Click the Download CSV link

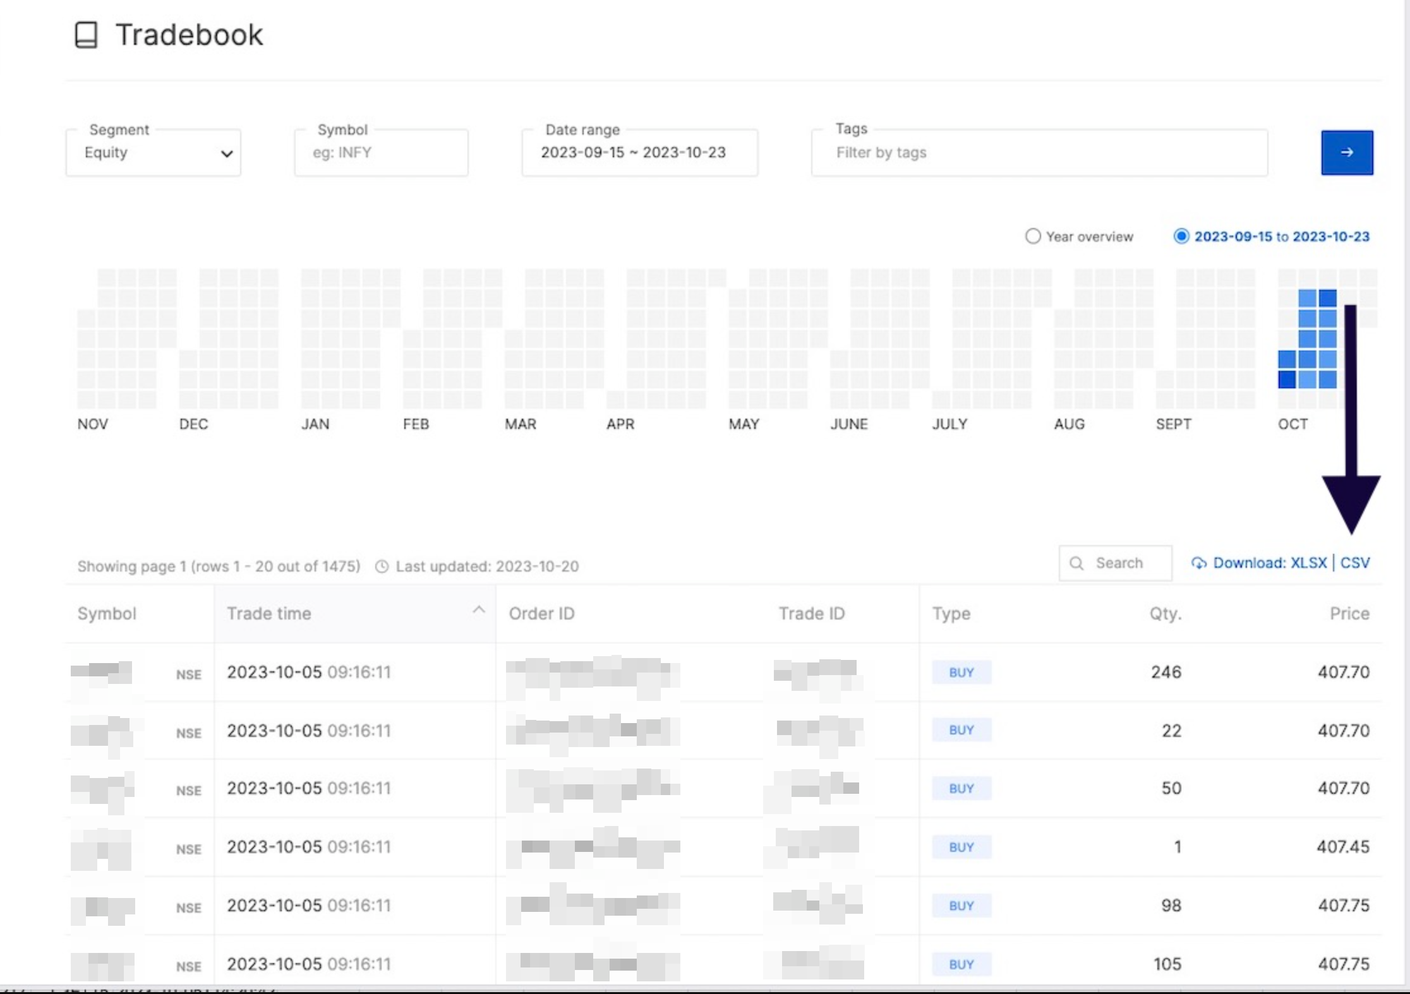[x=1356, y=563]
